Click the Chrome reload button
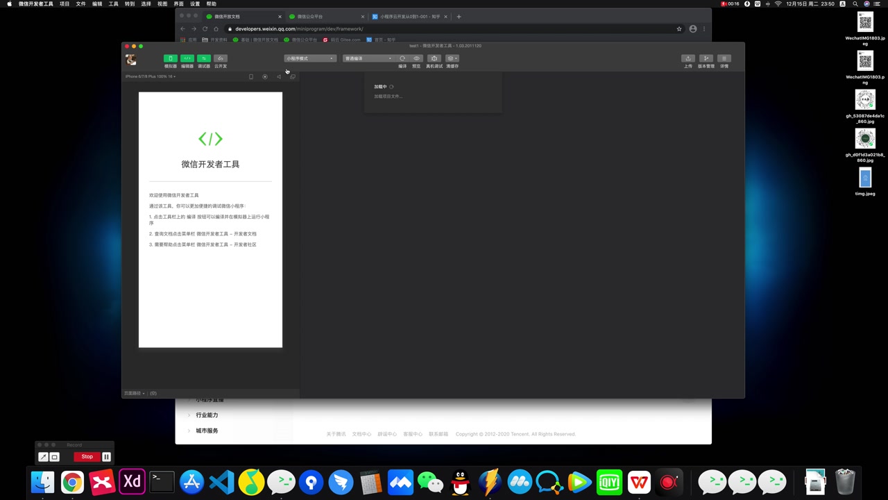Image resolution: width=888 pixels, height=500 pixels. 205,29
